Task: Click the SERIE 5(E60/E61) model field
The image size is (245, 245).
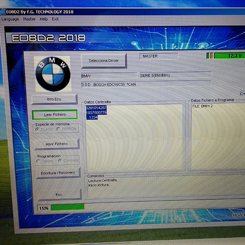Action: tap(176, 75)
